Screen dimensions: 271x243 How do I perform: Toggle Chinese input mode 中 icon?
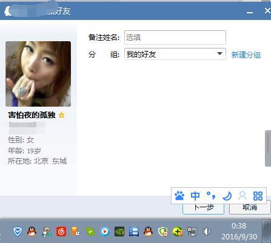point(195,196)
